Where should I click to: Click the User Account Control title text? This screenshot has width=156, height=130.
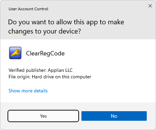[x=28, y=9]
